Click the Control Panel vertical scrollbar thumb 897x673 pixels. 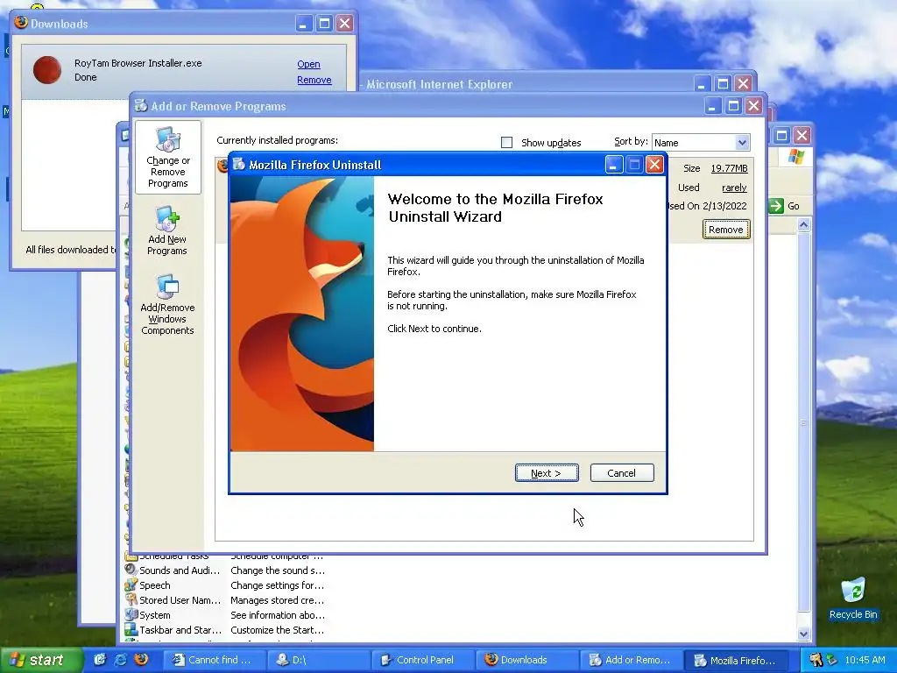(804, 422)
